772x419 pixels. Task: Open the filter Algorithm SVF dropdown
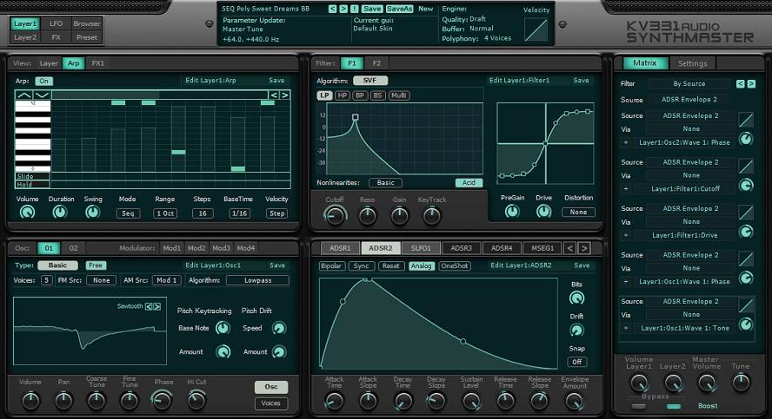369,81
